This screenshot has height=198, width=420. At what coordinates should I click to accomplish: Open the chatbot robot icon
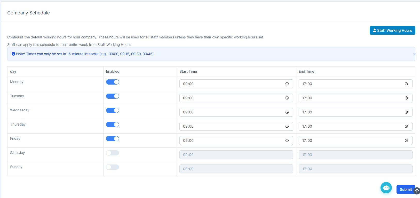pyautogui.click(x=386, y=188)
